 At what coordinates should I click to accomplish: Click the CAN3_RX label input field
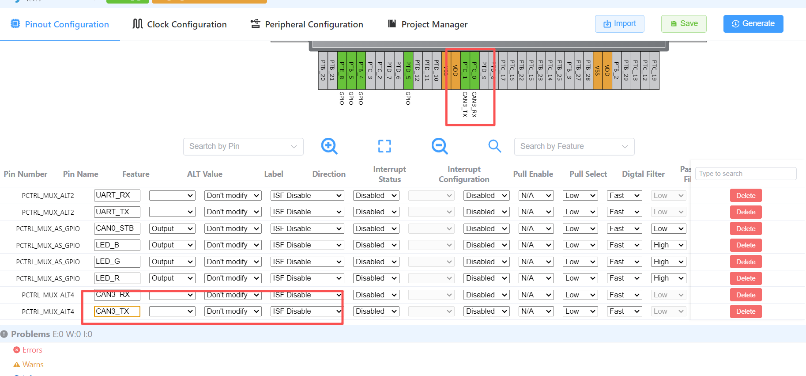[117, 295]
